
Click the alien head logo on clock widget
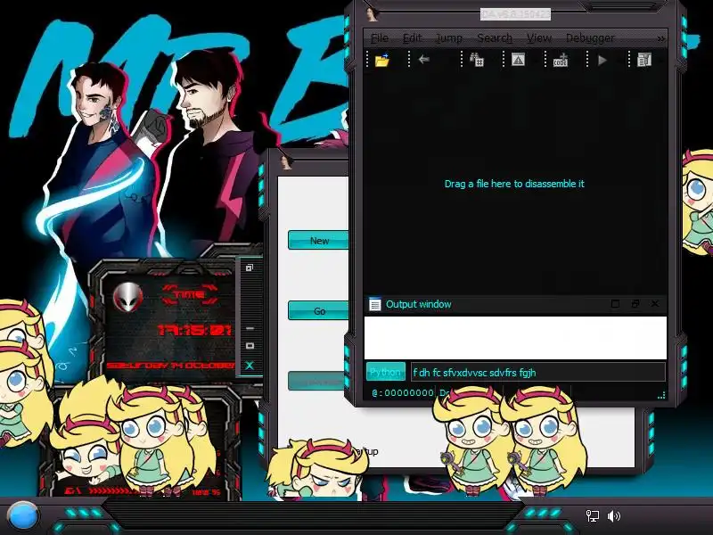127,297
